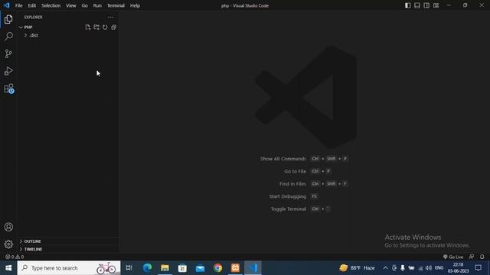Click New Folder icon in PHP folder header
This screenshot has height=275, width=490.
96,27
